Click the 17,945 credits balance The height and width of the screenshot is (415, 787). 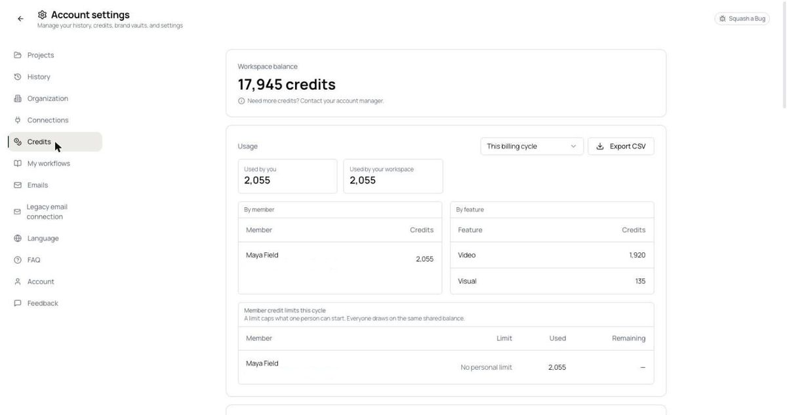point(287,85)
